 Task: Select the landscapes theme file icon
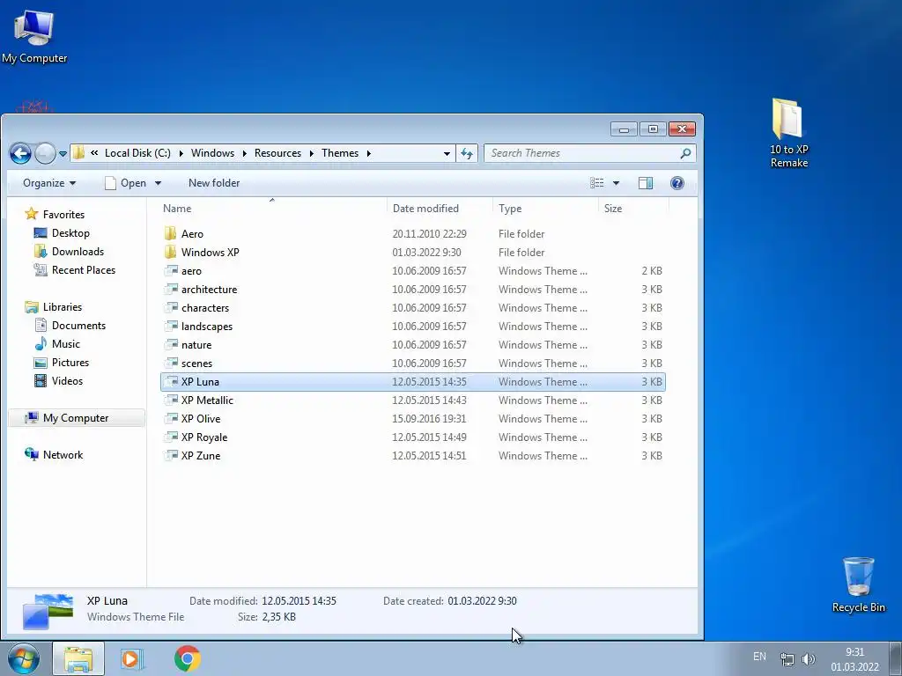click(171, 326)
